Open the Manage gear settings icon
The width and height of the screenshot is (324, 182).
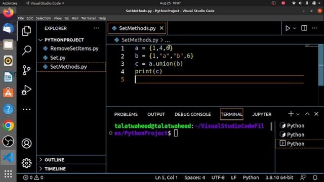pyautogui.click(x=26, y=163)
